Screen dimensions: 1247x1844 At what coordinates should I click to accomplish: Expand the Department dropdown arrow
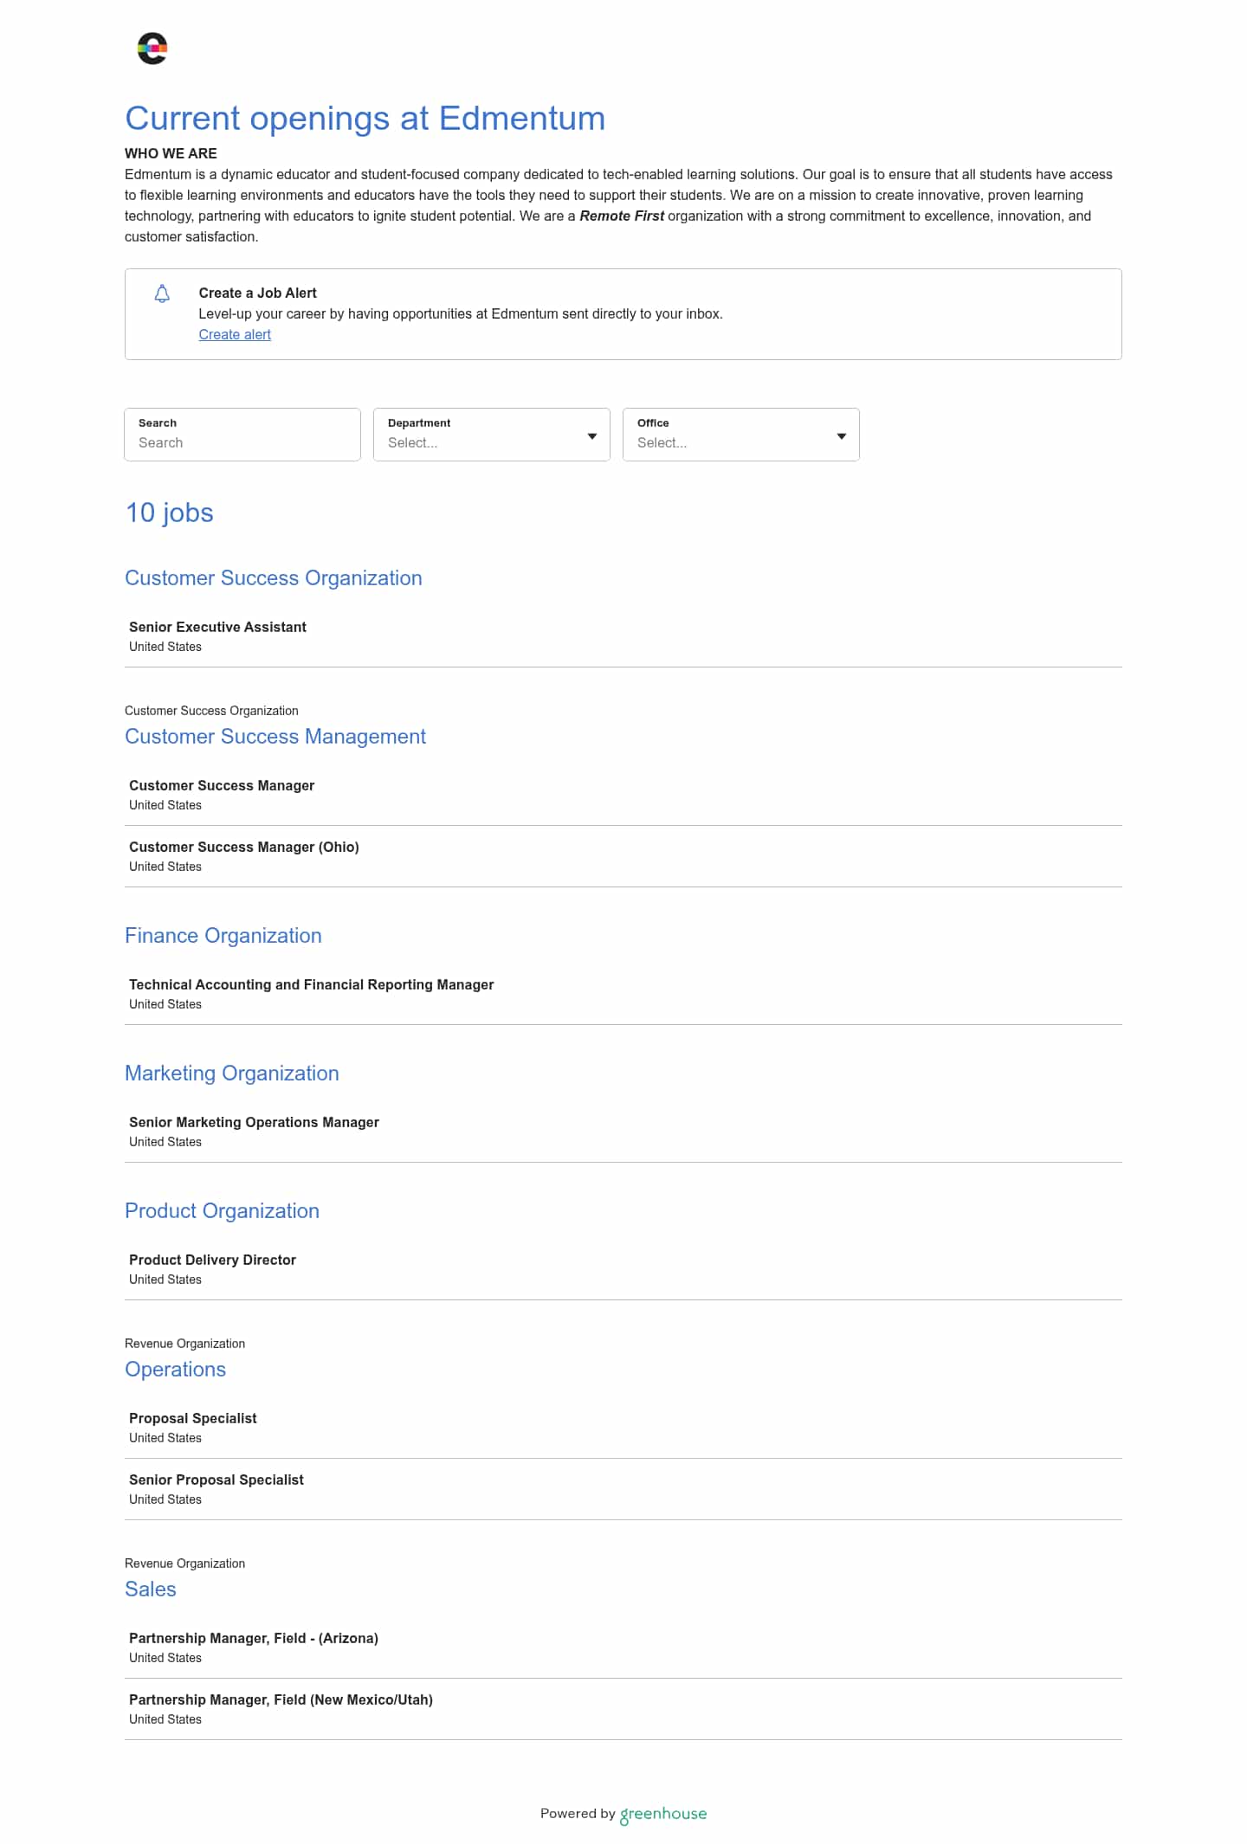coord(592,436)
